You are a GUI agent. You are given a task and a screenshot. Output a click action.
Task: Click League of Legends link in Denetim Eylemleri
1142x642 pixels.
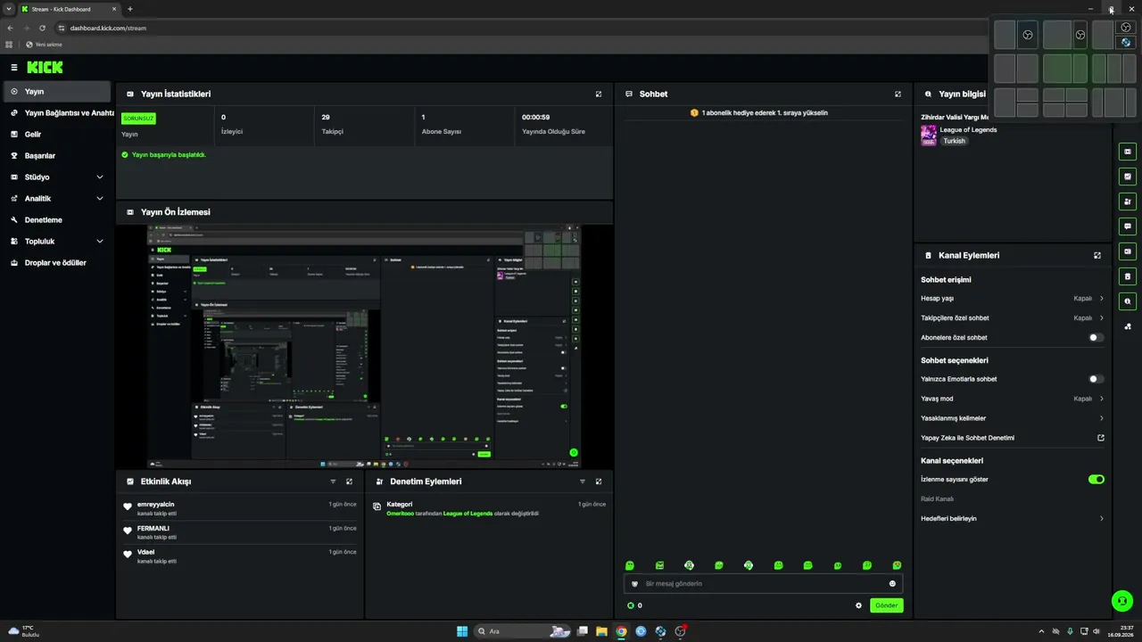pos(468,514)
